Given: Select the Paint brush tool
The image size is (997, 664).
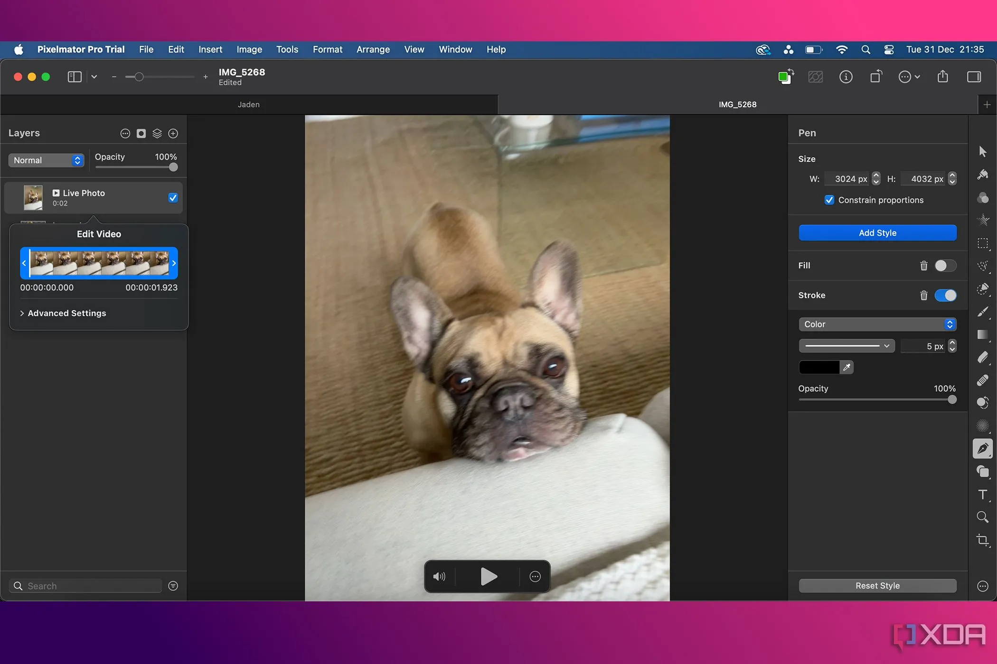Looking at the screenshot, I should coord(983,312).
